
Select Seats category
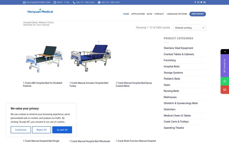(167, 85)
